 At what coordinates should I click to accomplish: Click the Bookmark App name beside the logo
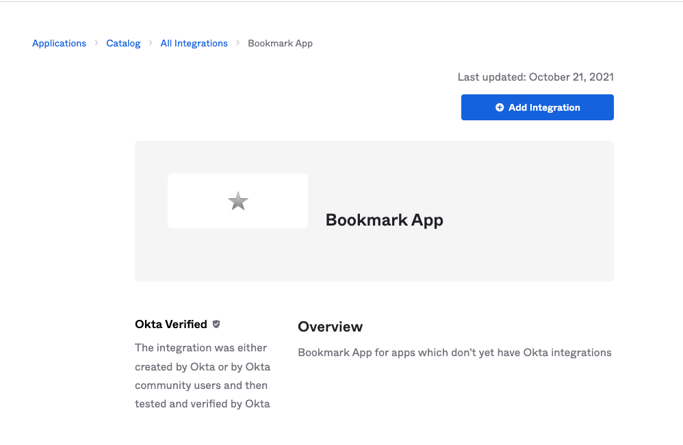[x=384, y=220]
